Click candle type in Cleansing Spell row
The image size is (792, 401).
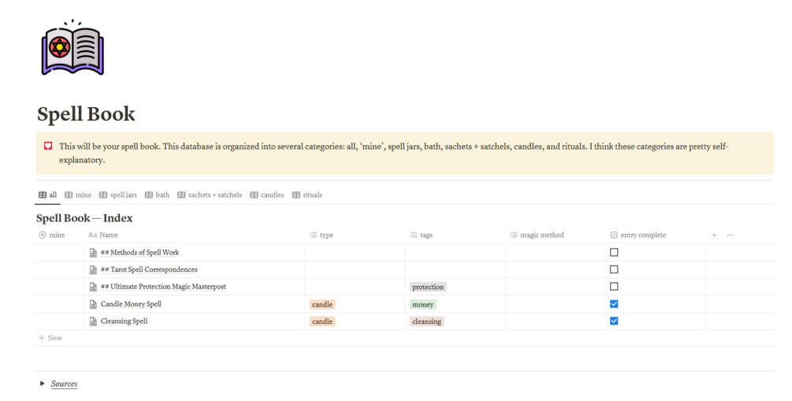tap(322, 321)
